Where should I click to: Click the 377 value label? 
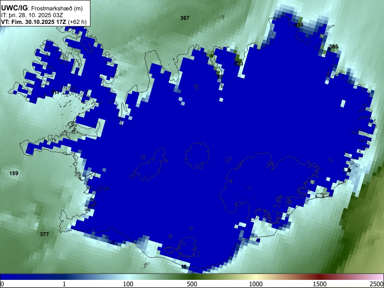(x=44, y=234)
